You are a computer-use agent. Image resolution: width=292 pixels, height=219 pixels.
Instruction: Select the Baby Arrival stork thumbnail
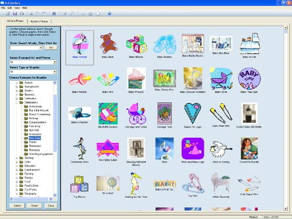click(x=79, y=47)
